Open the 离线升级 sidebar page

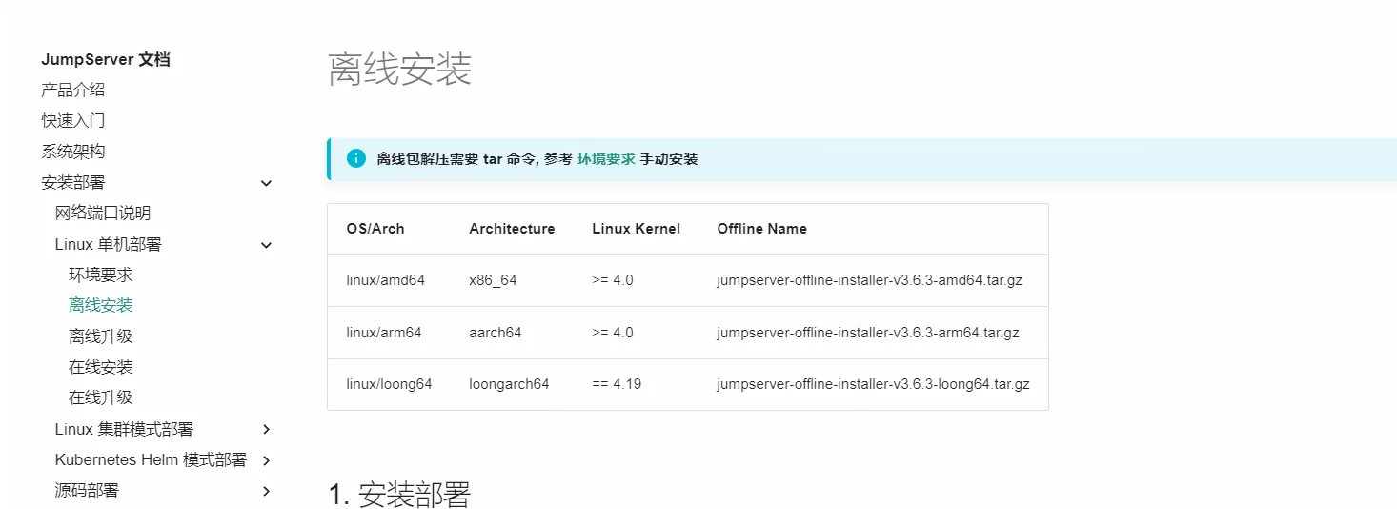pos(101,336)
